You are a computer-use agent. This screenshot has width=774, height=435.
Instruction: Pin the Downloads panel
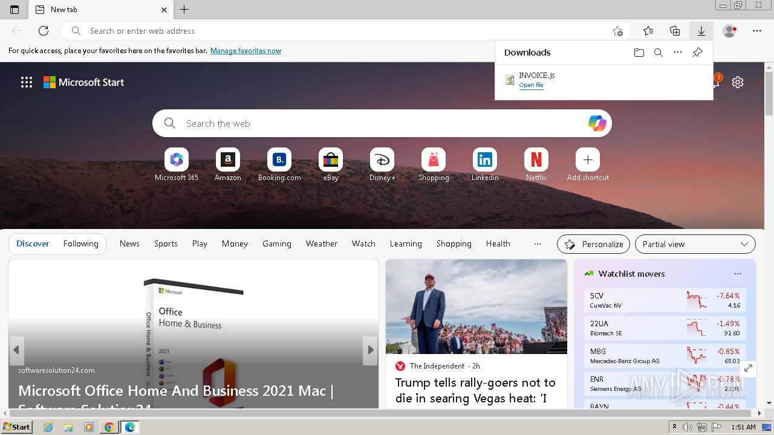(x=697, y=53)
